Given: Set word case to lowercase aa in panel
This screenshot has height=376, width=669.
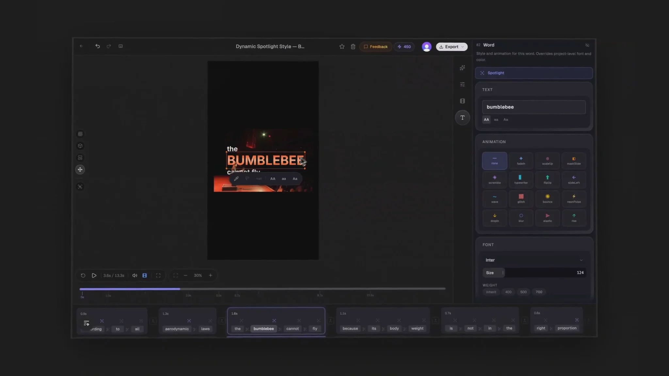Looking at the screenshot, I should (x=496, y=120).
